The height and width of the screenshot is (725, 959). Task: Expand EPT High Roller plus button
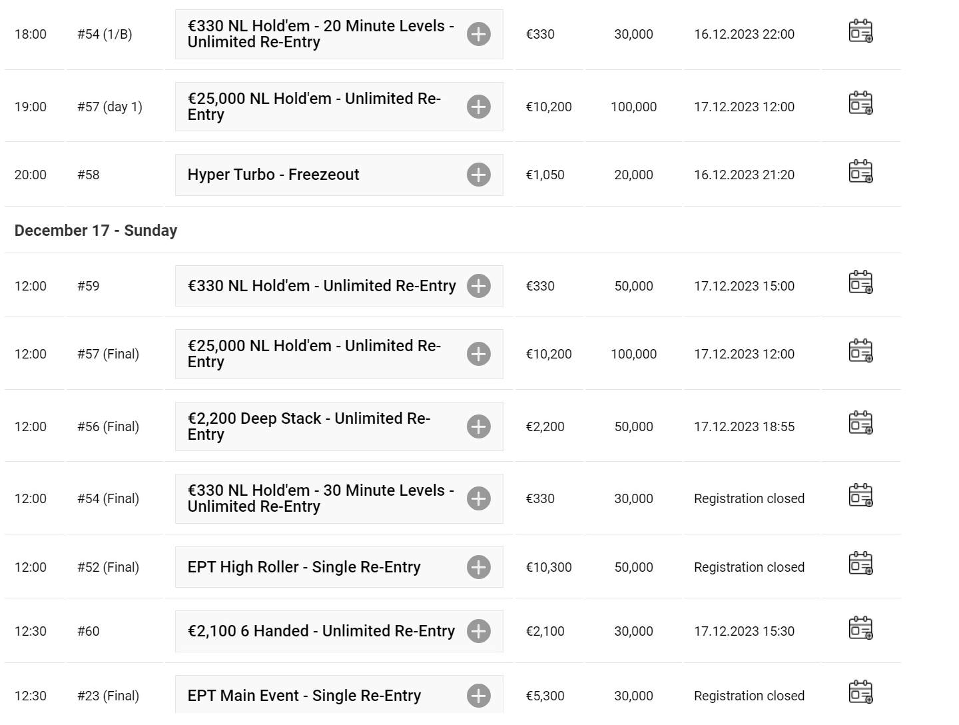coord(478,567)
